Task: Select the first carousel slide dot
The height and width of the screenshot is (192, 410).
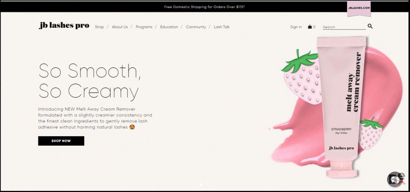Action: click(x=194, y=184)
